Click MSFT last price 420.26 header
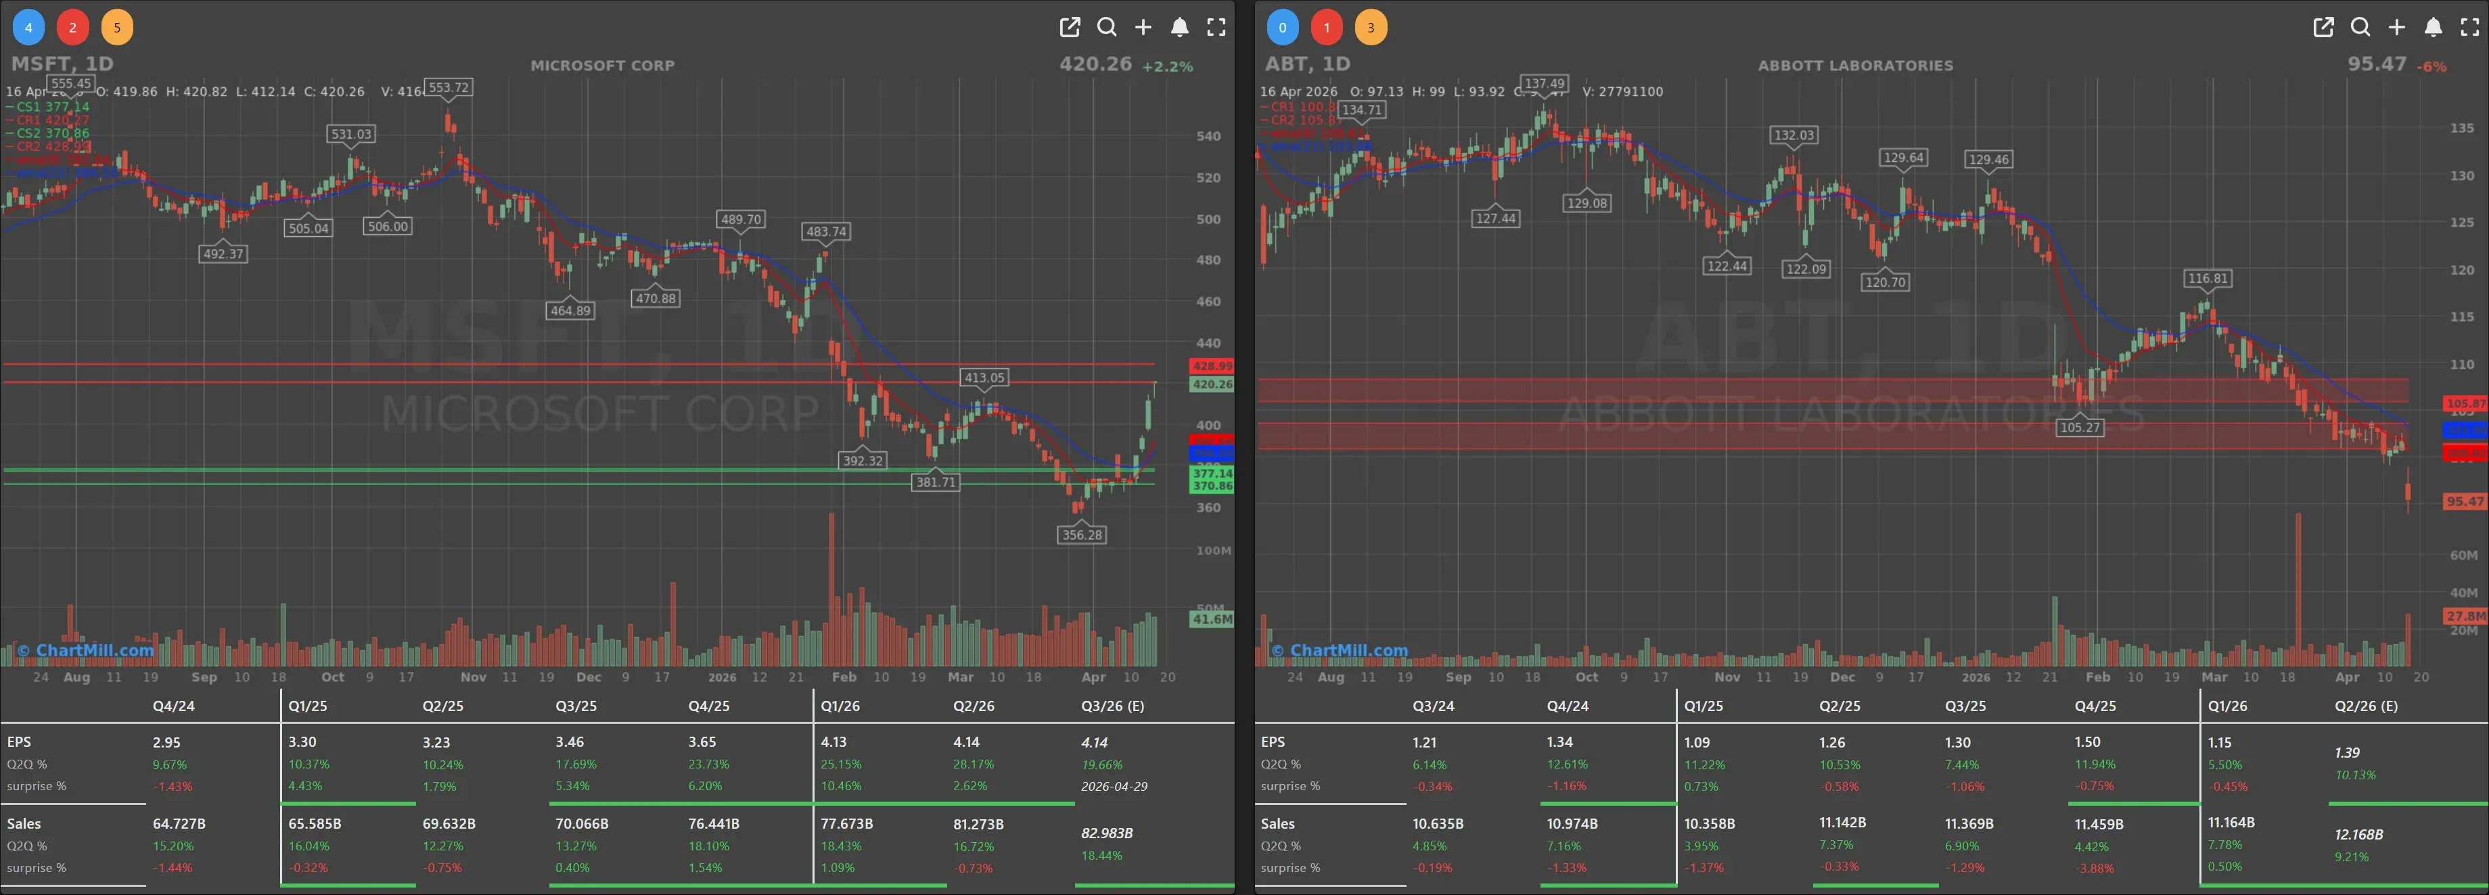The width and height of the screenshot is (2489, 895). [1095, 64]
